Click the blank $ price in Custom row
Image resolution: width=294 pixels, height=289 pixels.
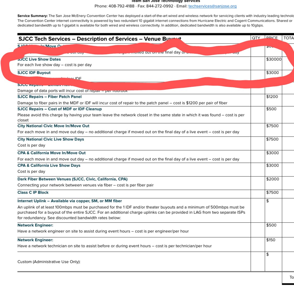(268, 254)
